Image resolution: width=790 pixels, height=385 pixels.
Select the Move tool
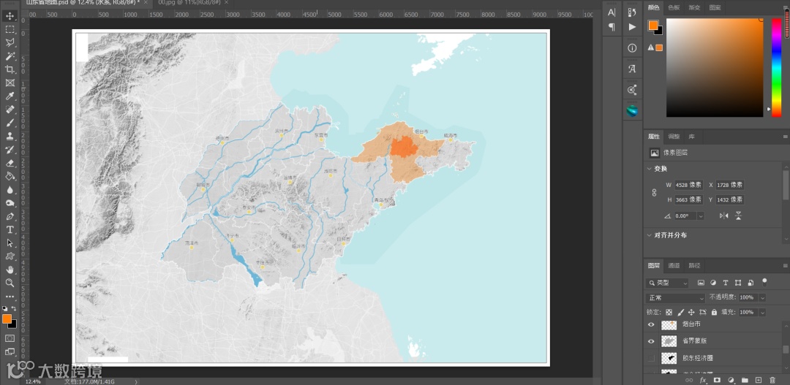click(10, 16)
